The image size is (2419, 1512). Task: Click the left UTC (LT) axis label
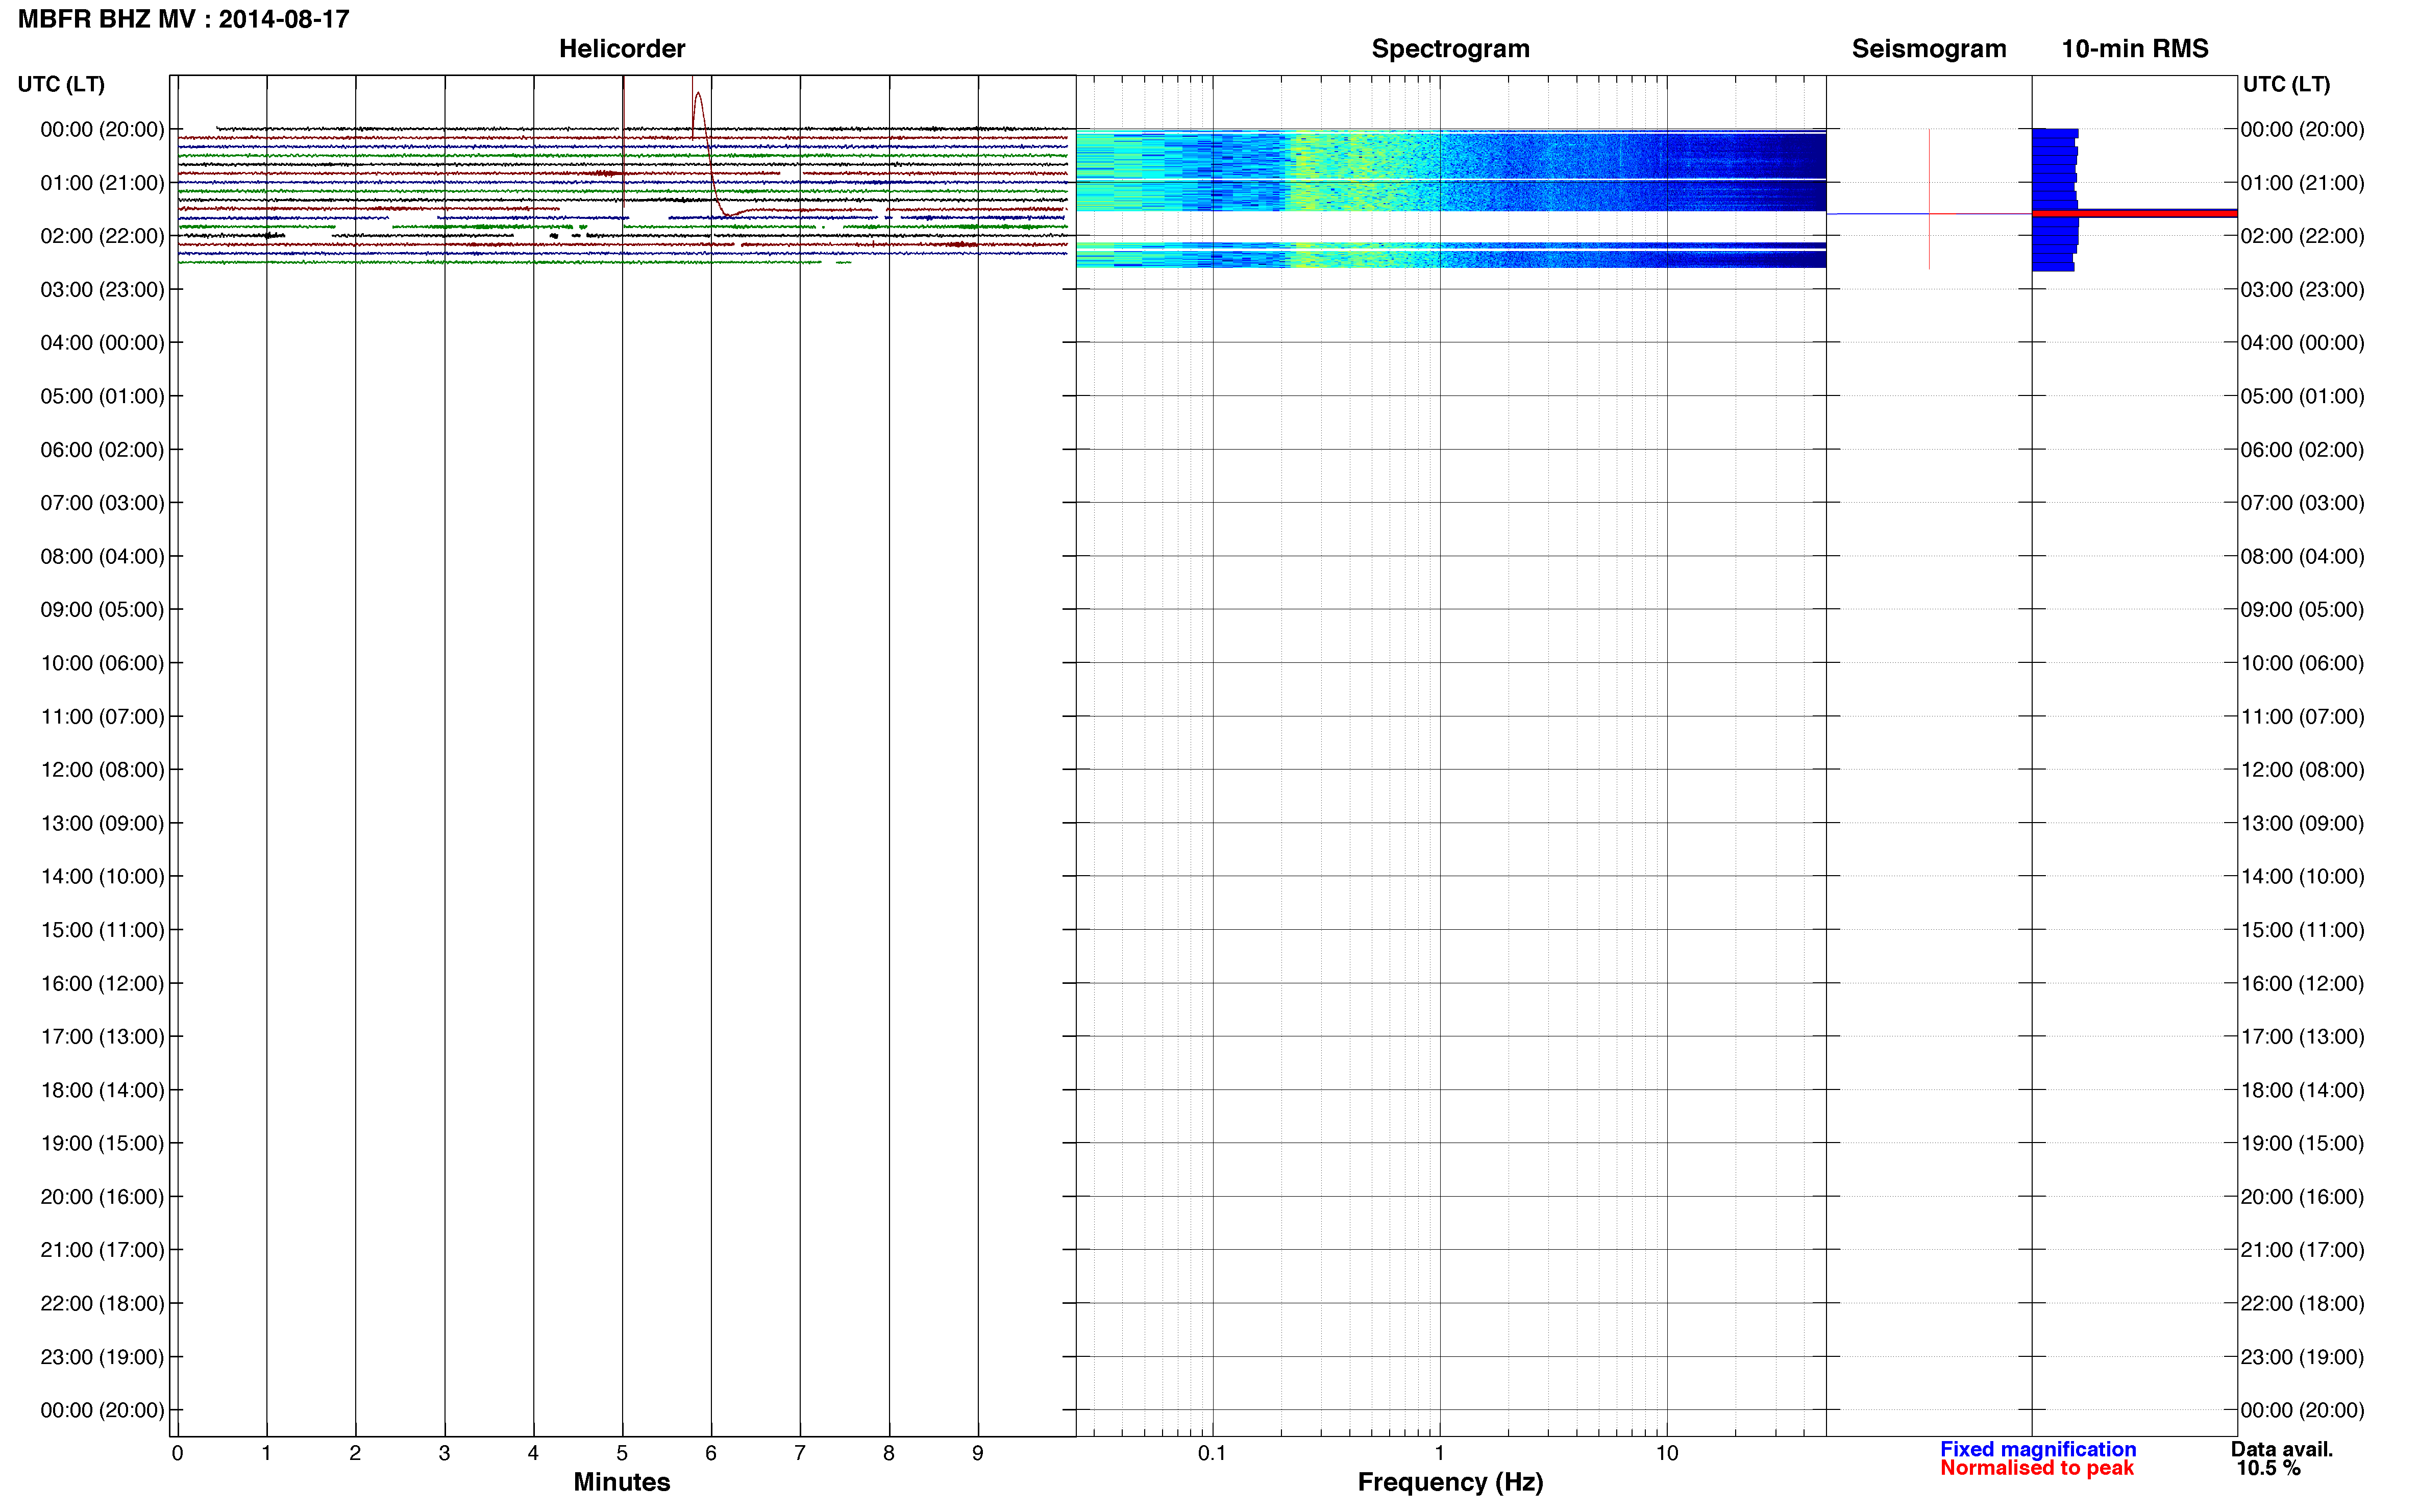pos(61,85)
